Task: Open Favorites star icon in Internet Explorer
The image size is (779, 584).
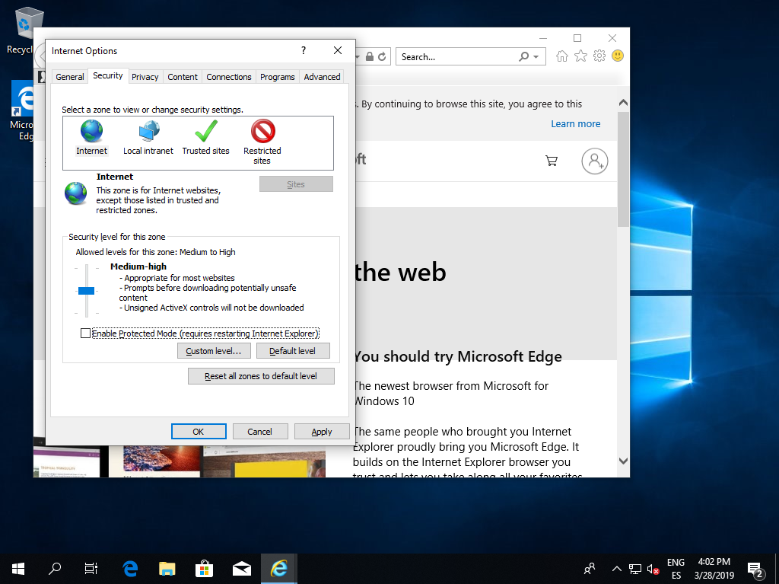Action: click(580, 56)
